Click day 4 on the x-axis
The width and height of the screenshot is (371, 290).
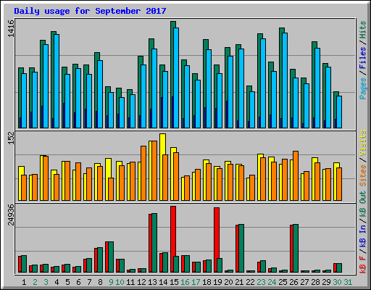(x=57, y=282)
